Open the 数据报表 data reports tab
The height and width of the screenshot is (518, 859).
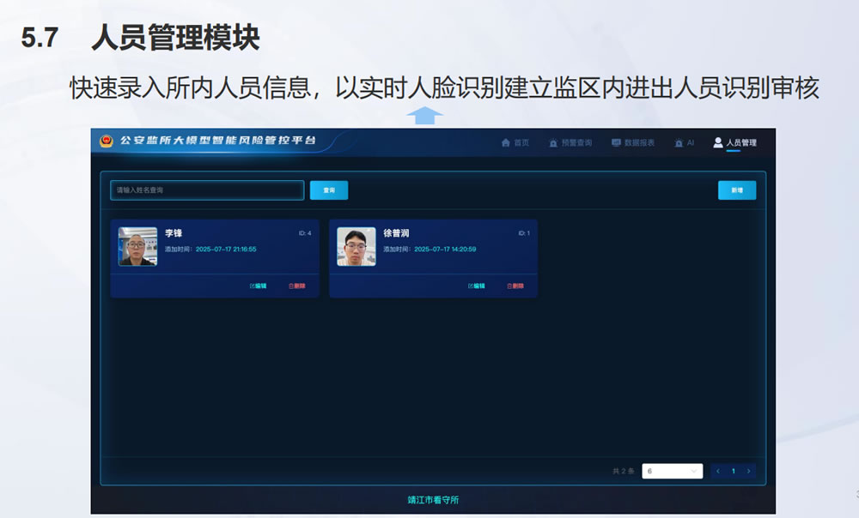click(633, 142)
